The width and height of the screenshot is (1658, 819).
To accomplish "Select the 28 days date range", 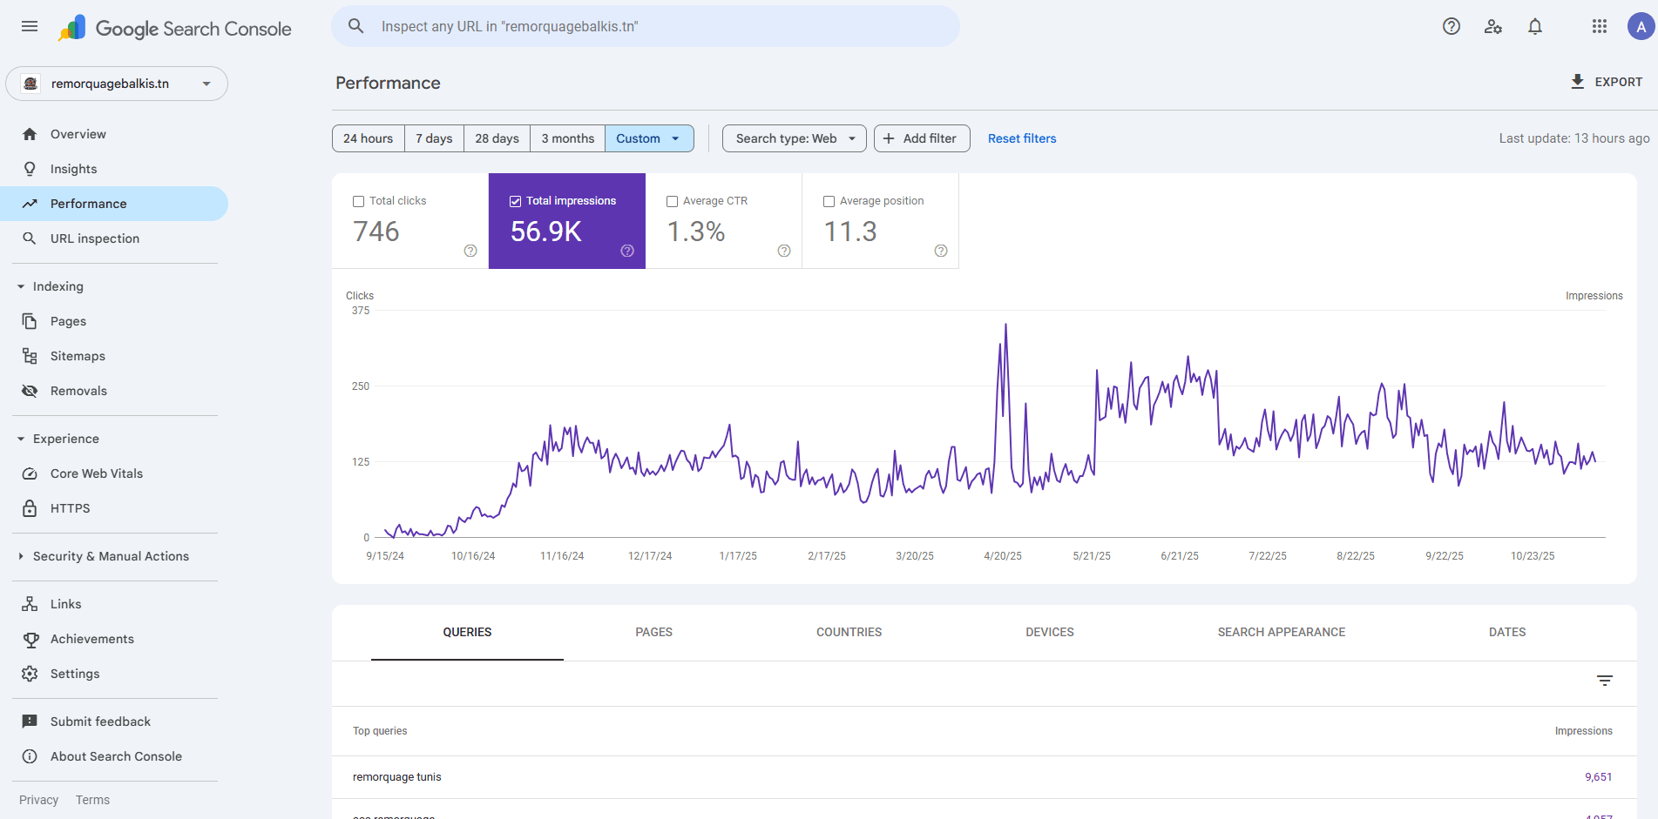I will click(497, 138).
